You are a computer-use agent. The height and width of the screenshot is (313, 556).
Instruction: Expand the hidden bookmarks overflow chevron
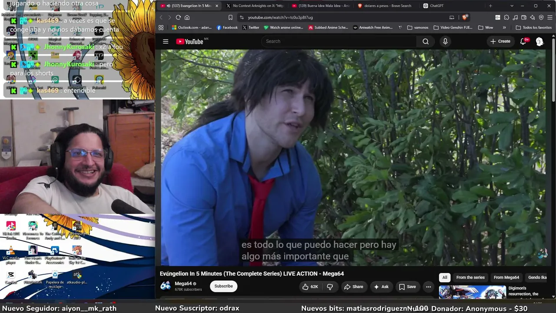[x=504, y=27]
